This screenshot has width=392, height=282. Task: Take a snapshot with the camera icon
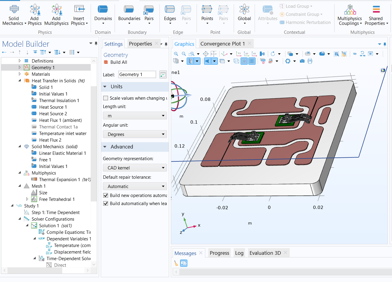point(302,61)
